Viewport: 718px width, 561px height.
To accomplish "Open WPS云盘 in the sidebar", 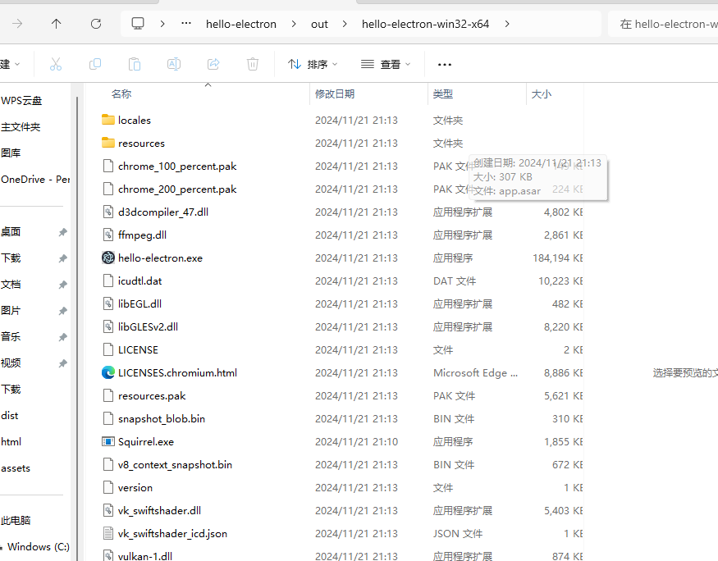I will coord(21,101).
